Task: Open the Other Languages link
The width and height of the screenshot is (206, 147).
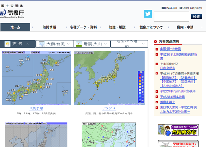Action: (192, 8)
